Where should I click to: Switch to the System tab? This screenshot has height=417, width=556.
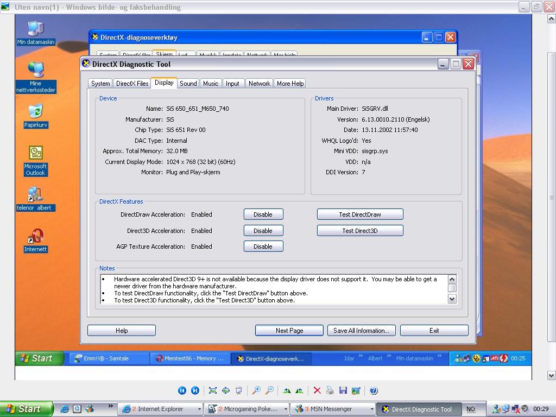(100, 83)
